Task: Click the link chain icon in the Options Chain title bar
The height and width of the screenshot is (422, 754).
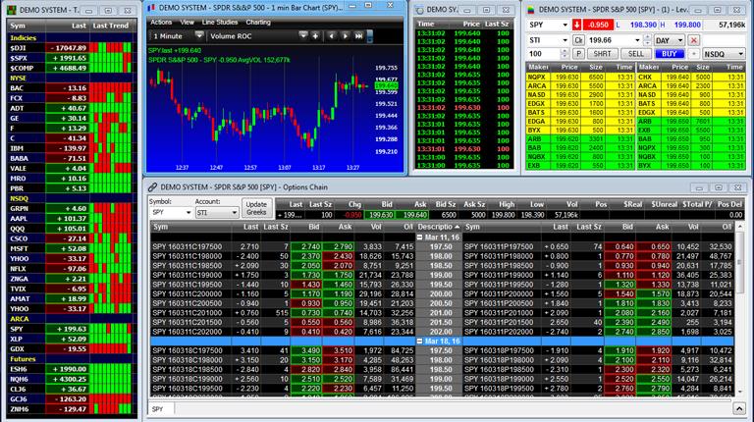Action: tap(152, 187)
